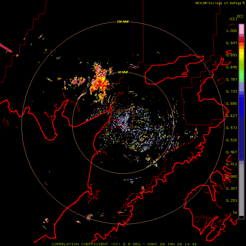Click the red swatch near 0.947 on color bar
Image resolution: width=246 pixels, height=246 pixels.
pos(241,41)
